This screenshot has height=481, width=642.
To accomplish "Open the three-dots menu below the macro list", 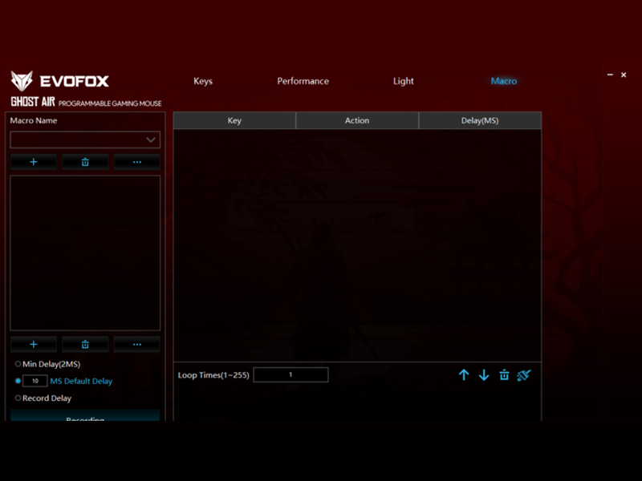I will pyautogui.click(x=136, y=344).
